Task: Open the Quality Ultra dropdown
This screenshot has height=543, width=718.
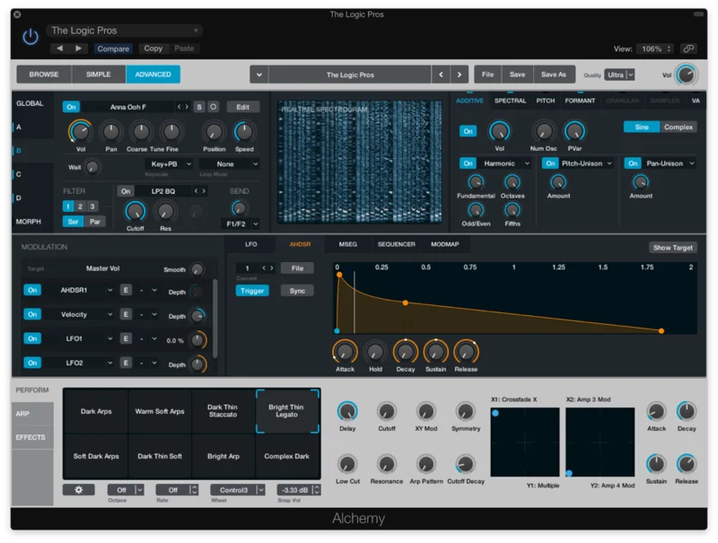Action: [619, 75]
